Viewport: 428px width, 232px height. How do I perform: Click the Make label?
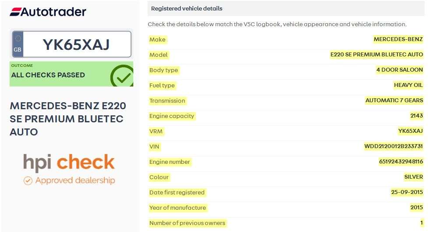[x=158, y=39]
